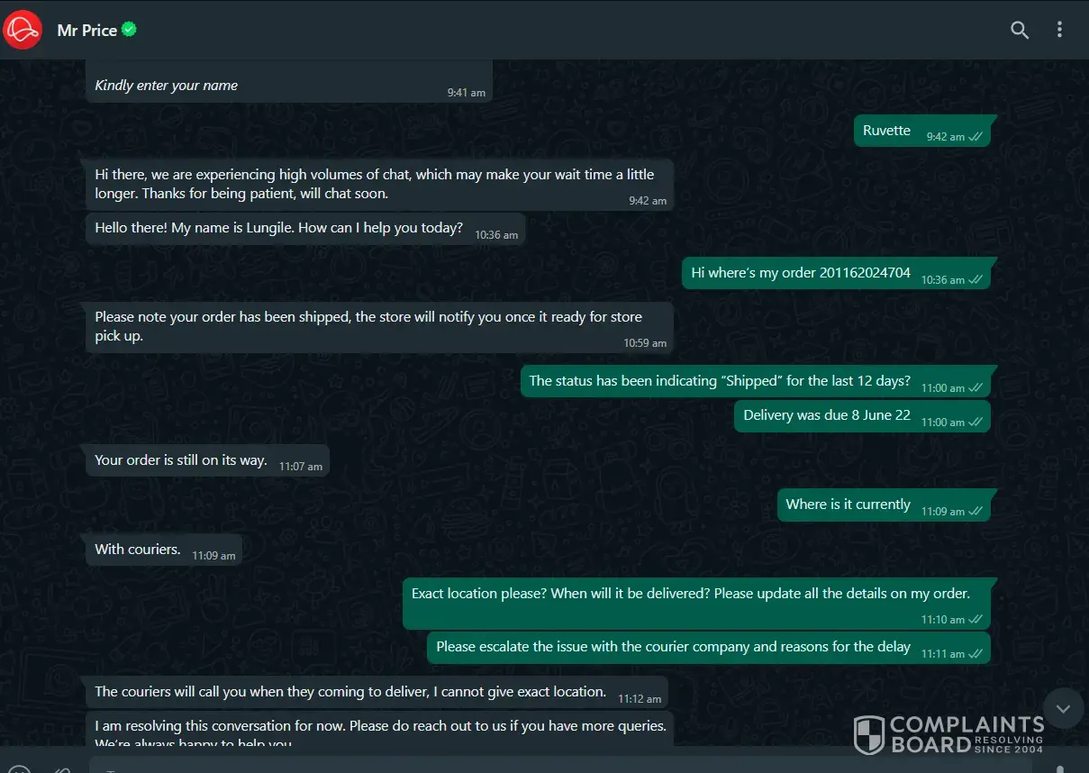Select the "With couriers." reply bubble
1089x773 pixels.
click(138, 550)
